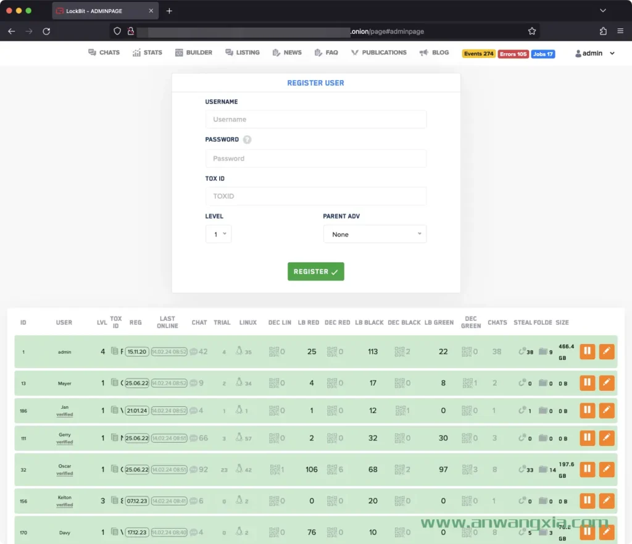632x544 pixels.
Task: Reload the page with the refresh icon
Action: pyautogui.click(x=46, y=31)
